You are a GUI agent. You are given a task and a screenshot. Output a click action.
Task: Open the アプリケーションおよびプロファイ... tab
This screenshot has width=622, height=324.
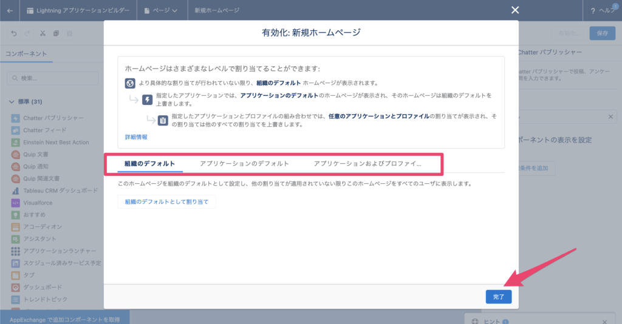pos(367,164)
